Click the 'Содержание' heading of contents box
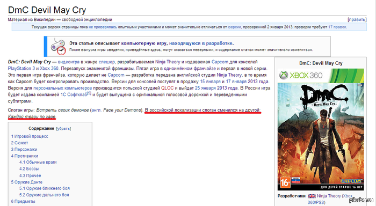The width and height of the screenshot is (376, 206). coord(41,129)
